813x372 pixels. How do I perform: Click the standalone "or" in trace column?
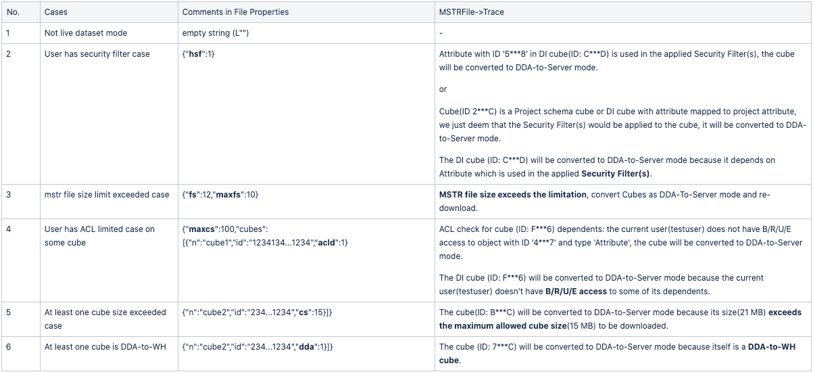coord(443,89)
